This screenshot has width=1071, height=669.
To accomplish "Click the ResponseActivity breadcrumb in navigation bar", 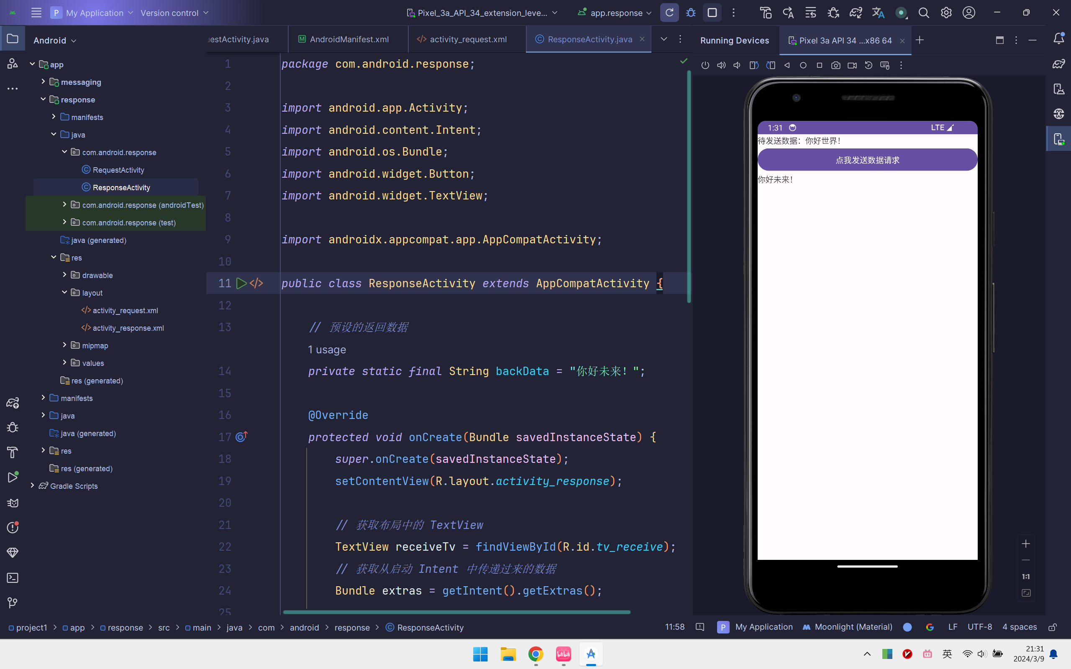I will [x=425, y=628].
